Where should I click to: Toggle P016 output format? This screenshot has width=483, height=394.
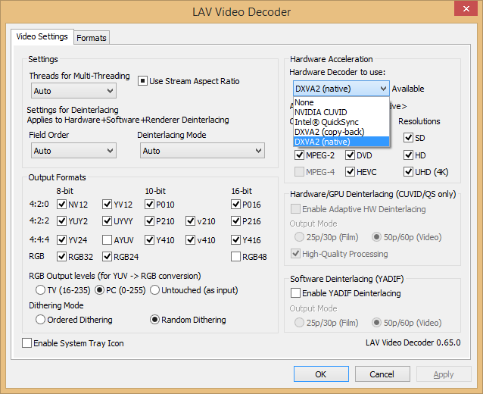click(235, 205)
